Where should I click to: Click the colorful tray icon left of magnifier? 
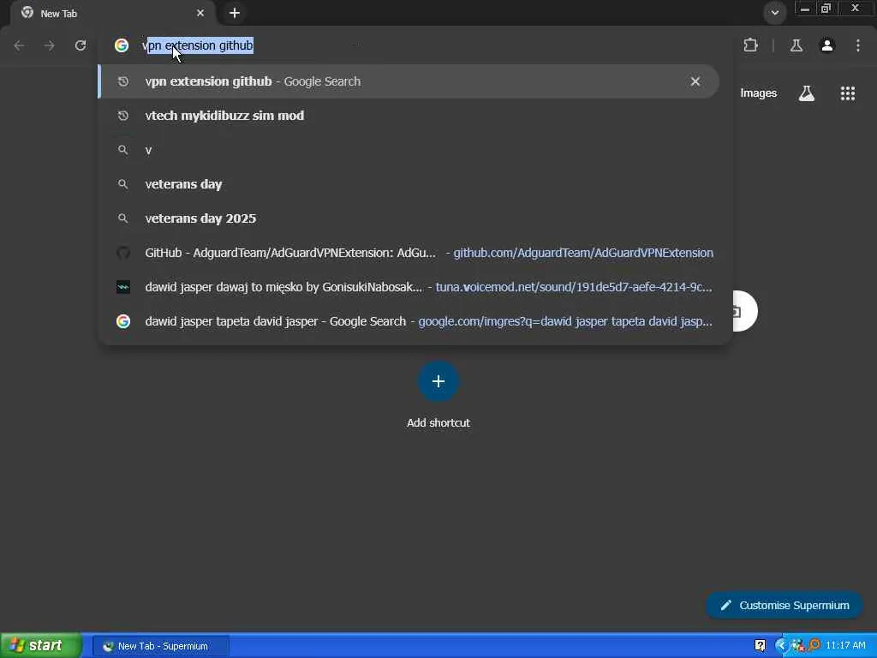tap(797, 645)
